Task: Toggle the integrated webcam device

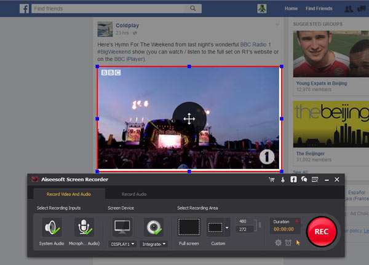Action: (154, 227)
